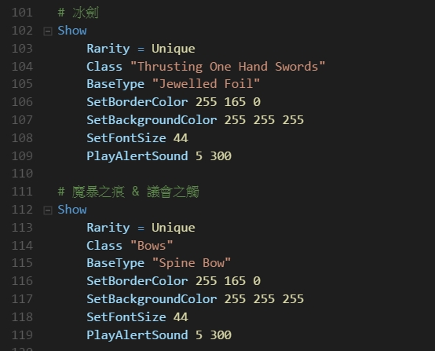
Task: Set the cursor on 300 at line 119
Action: tap(221, 335)
